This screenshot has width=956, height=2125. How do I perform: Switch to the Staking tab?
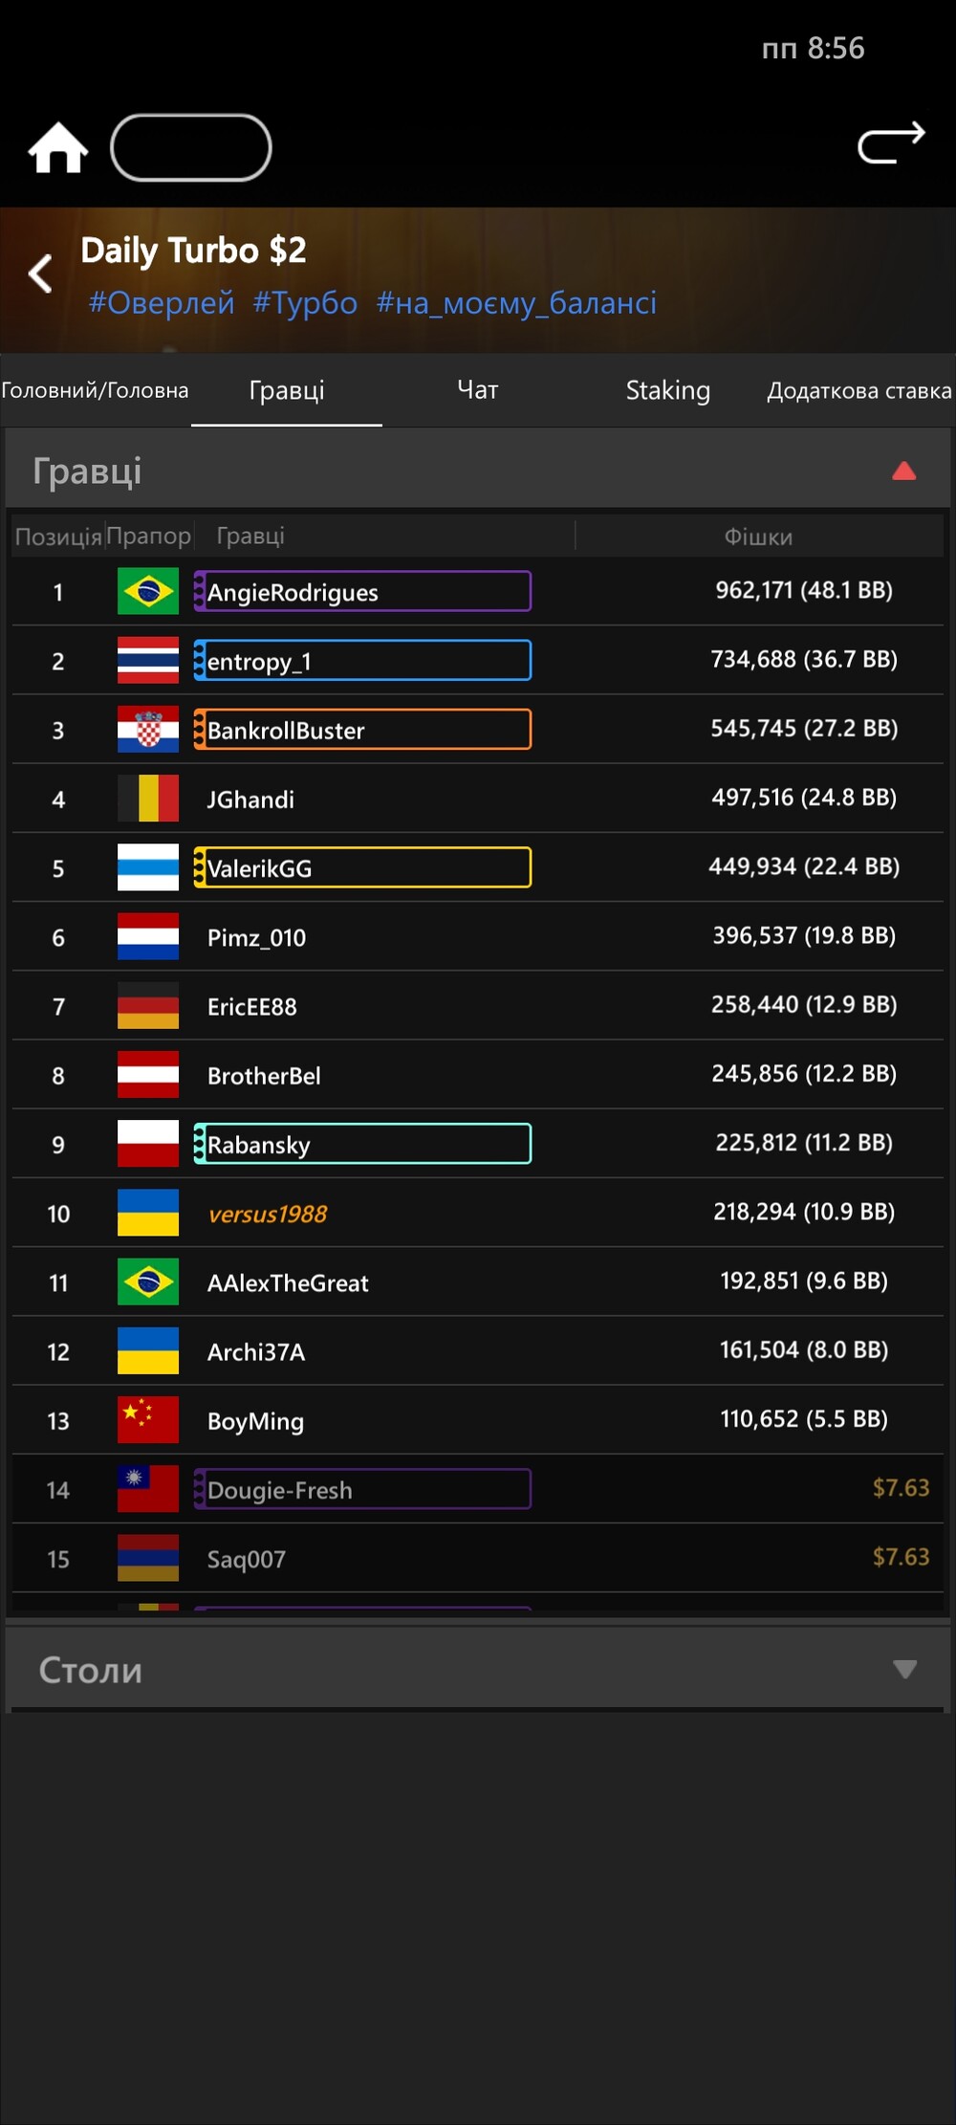667,390
